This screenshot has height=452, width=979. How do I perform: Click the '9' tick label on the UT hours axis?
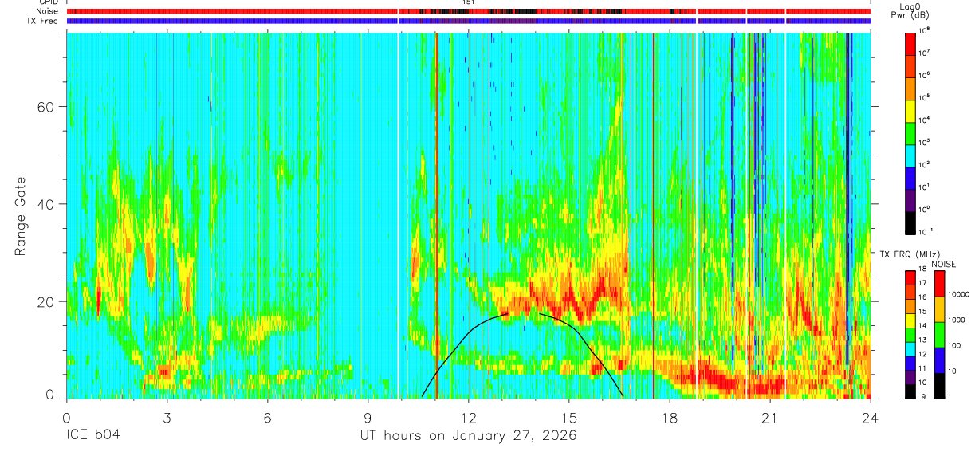coord(368,418)
